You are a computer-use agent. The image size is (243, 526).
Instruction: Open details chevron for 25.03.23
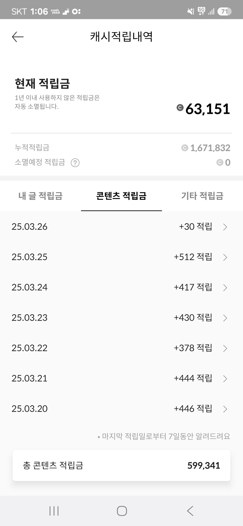225,318
